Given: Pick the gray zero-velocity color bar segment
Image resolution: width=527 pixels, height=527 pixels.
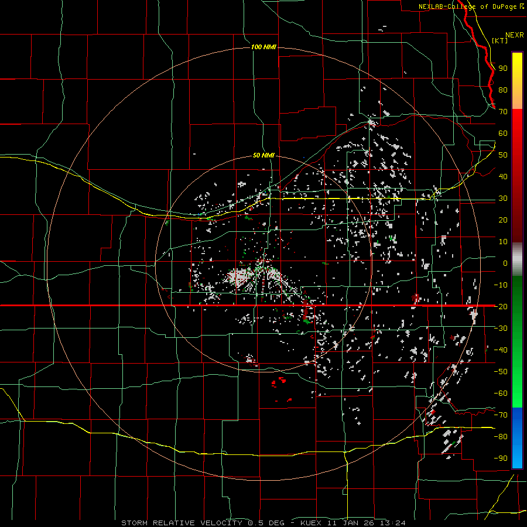Looking at the screenshot, I should pyautogui.click(x=517, y=259).
